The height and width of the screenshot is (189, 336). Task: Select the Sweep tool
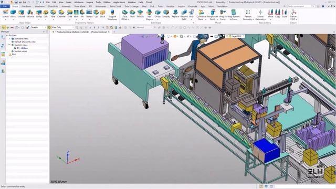pos(39,14)
